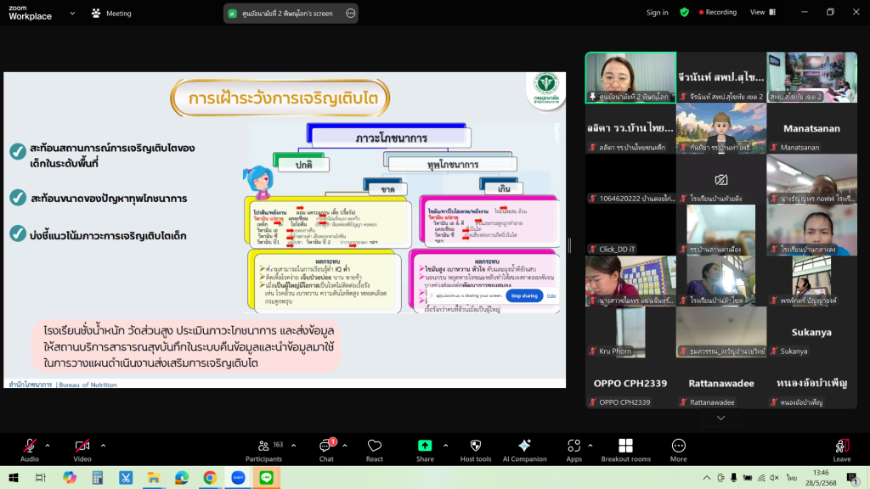Open React emoji reactions
This screenshot has height=489, width=870.
375,450
